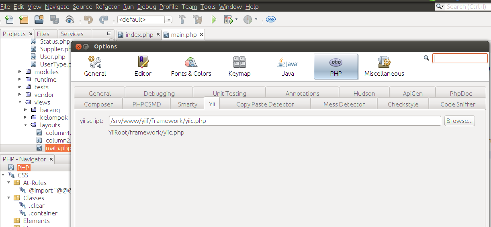Open the Profile Project dropdown arrow
The image size is (491, 227).
(x=256, y=19)
